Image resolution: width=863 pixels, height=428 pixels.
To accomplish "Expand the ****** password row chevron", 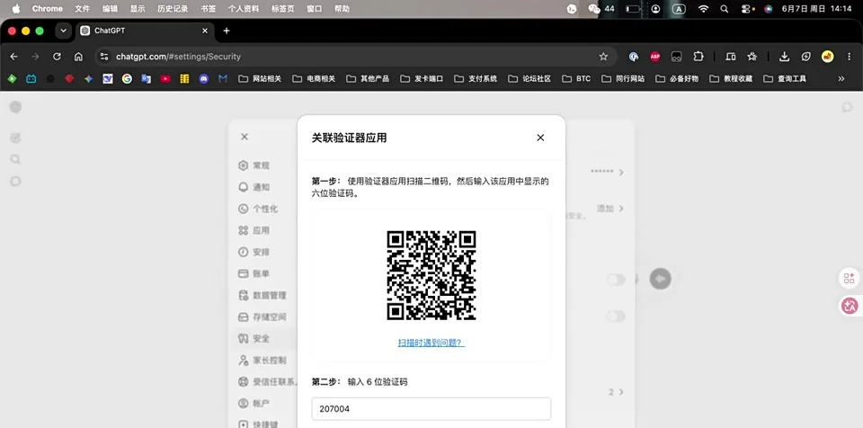I will (621, 173).
